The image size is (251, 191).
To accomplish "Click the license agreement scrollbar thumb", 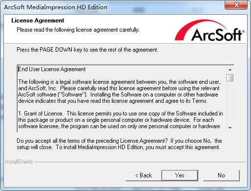I will tap(230, 77).
